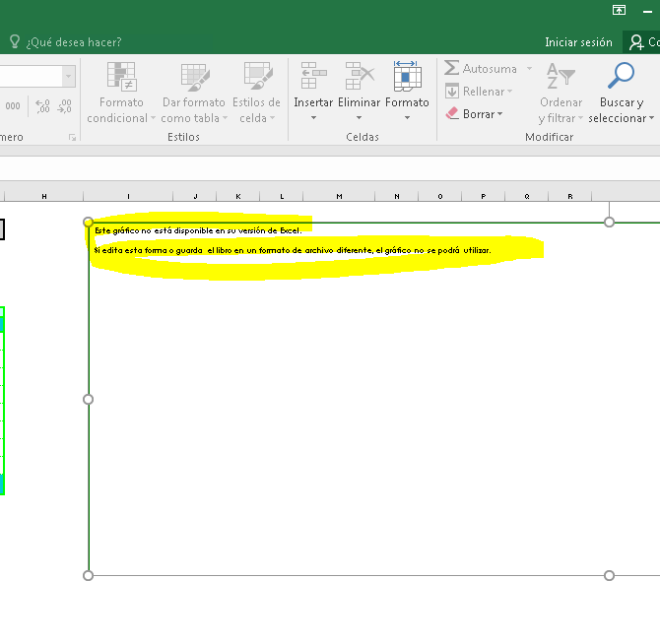Open Ordenar y filtrar options
The width and height of the screenshot is (660, 644).
pos(561,93)
